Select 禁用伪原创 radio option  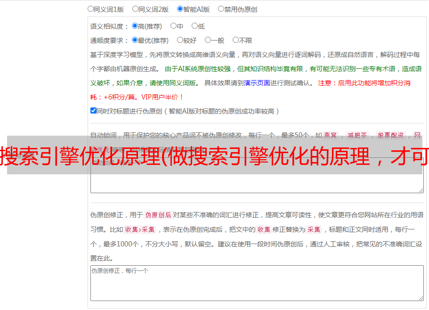(221, 9)
